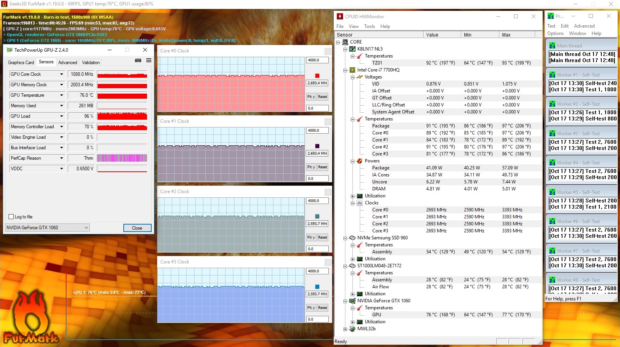Viewport: 620px width, 347px height.
Task: Click the Value column header in HWMonitor
Action: (x=442, y=35)
